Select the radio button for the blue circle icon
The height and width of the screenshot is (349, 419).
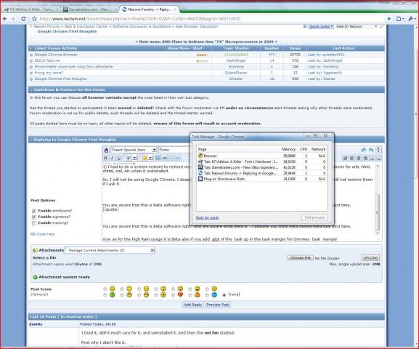tap(207, 295)
